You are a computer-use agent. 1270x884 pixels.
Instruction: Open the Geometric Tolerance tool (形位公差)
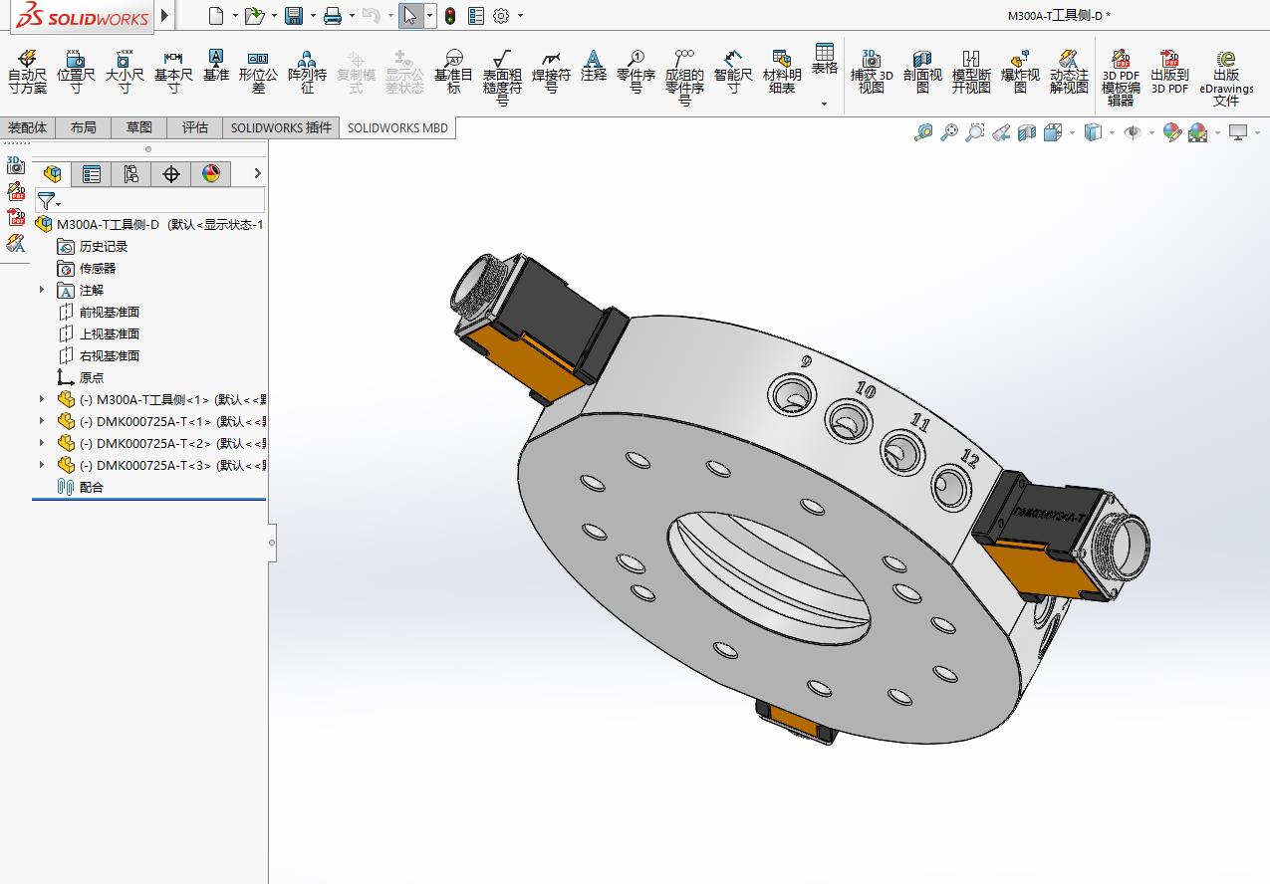coord(258,73)
